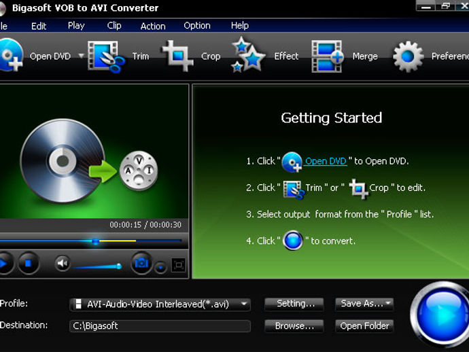
Task: Click the Trim toolbar label
Action: click(x=141, y=56)
